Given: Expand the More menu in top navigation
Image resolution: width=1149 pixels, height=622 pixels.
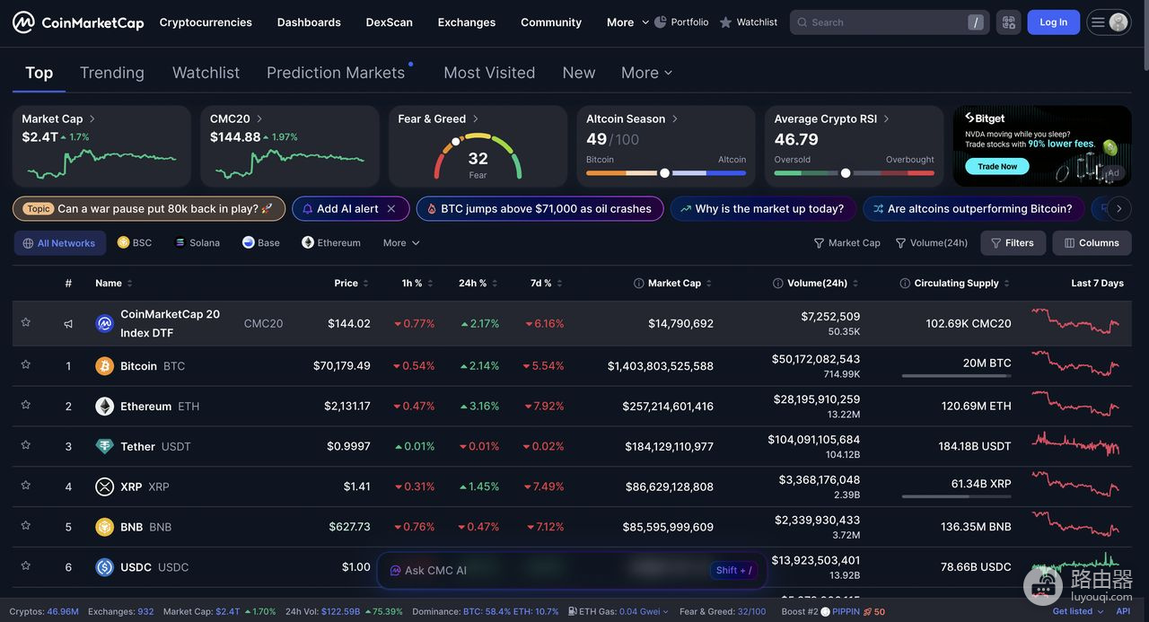Looking at the screenshot, I should 627,22.
